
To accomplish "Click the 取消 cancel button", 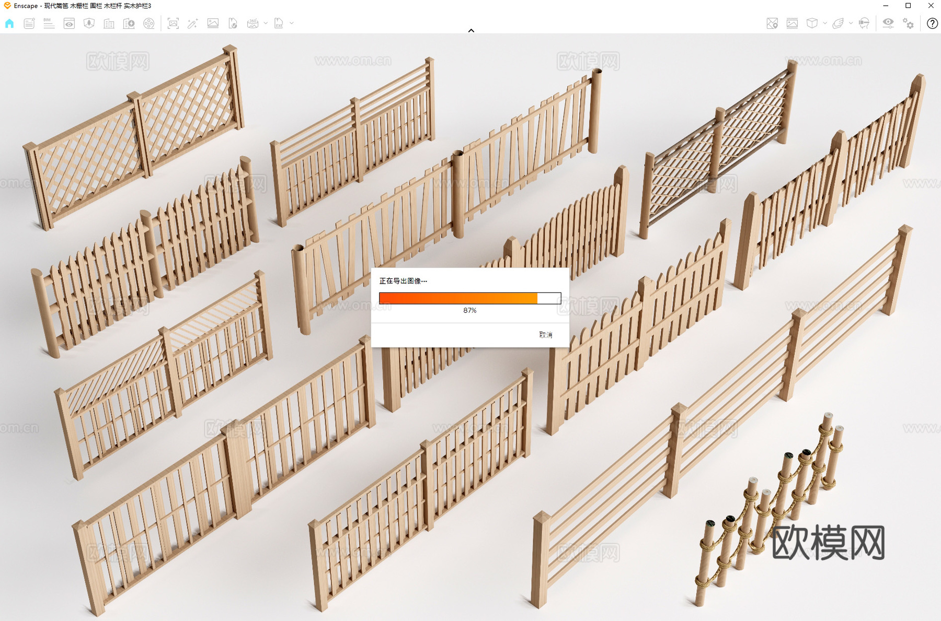I will [x=546, y=335].
